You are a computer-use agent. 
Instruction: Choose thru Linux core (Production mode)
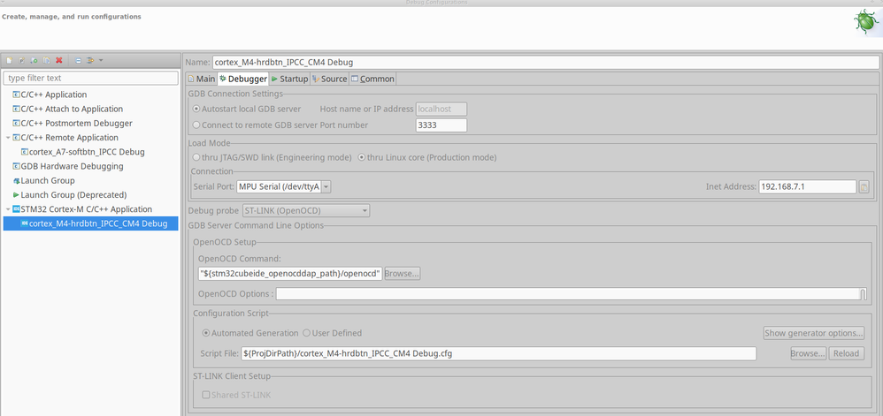tap(362, 157)
